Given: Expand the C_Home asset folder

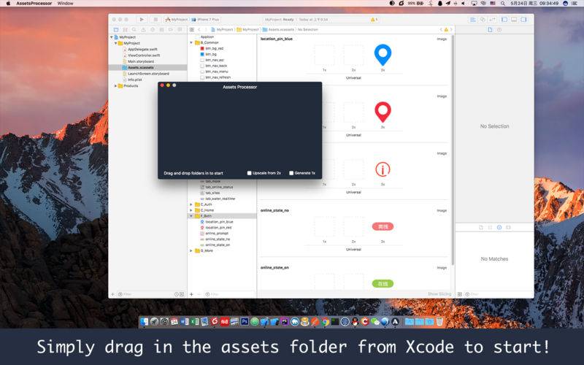Looking at the screenshot, I should pyautogui.click(x=191, y=210).
